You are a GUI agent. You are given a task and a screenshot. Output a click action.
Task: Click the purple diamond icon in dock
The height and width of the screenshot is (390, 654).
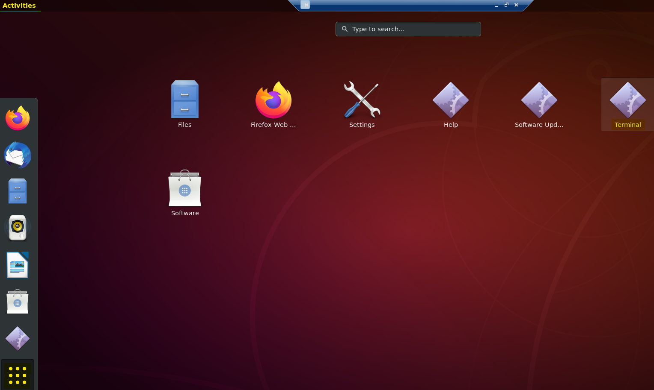[x=18, y=338]
